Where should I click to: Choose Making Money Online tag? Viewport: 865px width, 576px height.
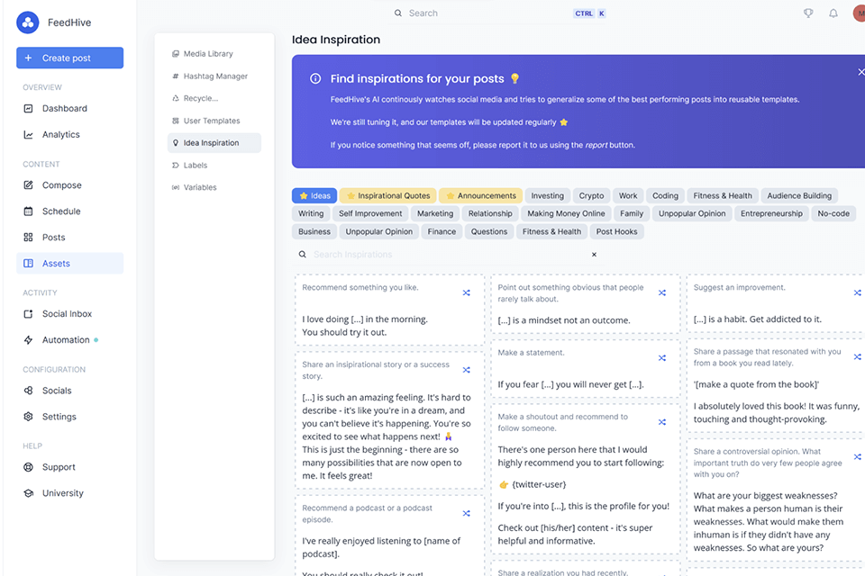566,213
